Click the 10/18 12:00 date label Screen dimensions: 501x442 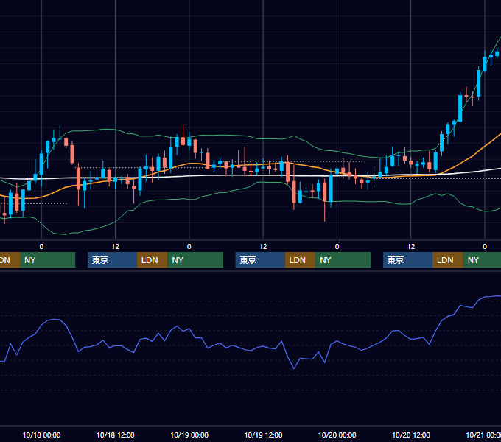116,435
